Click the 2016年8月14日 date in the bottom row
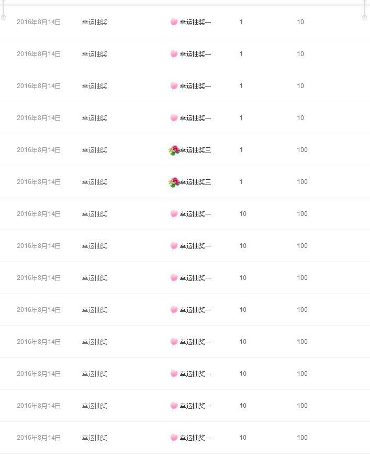The image size is (370, 455). [x=39, y=438]
